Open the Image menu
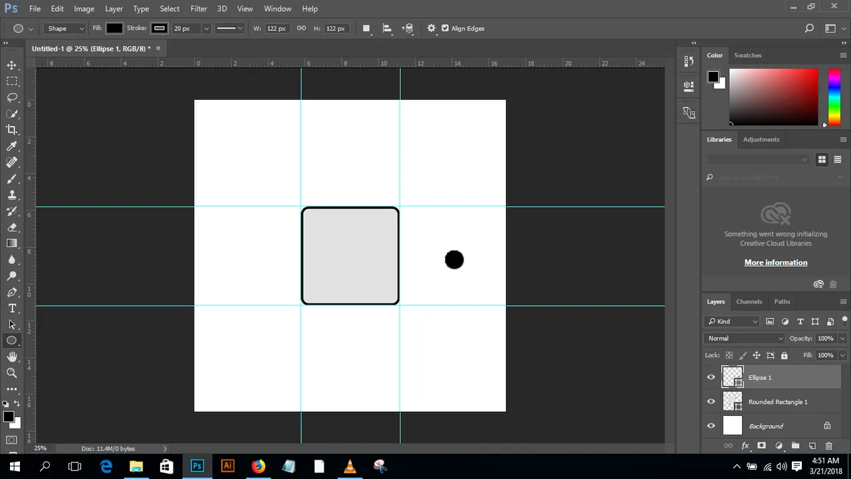This screenshot has height=479, width=851. (x=84, y=9)
